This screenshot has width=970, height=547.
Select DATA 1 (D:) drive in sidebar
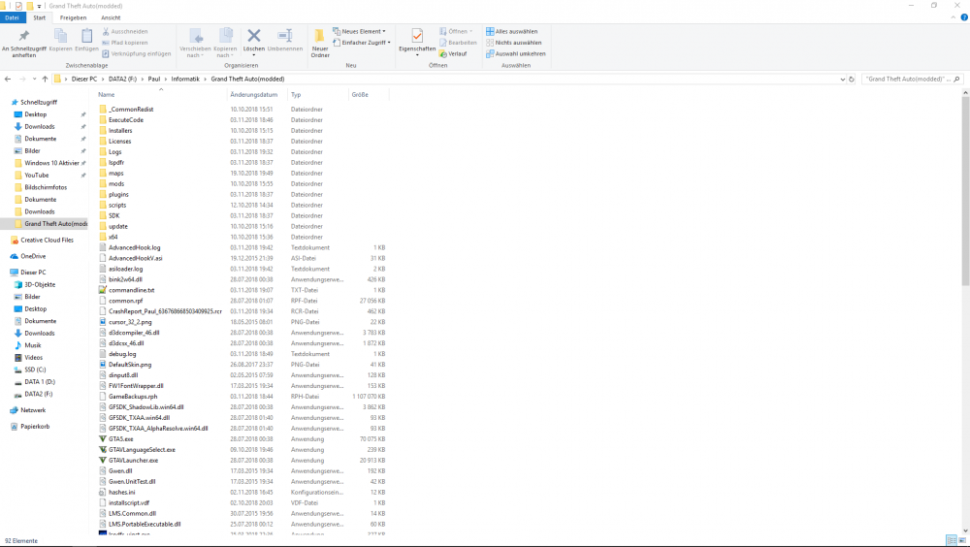click(40, 382)
